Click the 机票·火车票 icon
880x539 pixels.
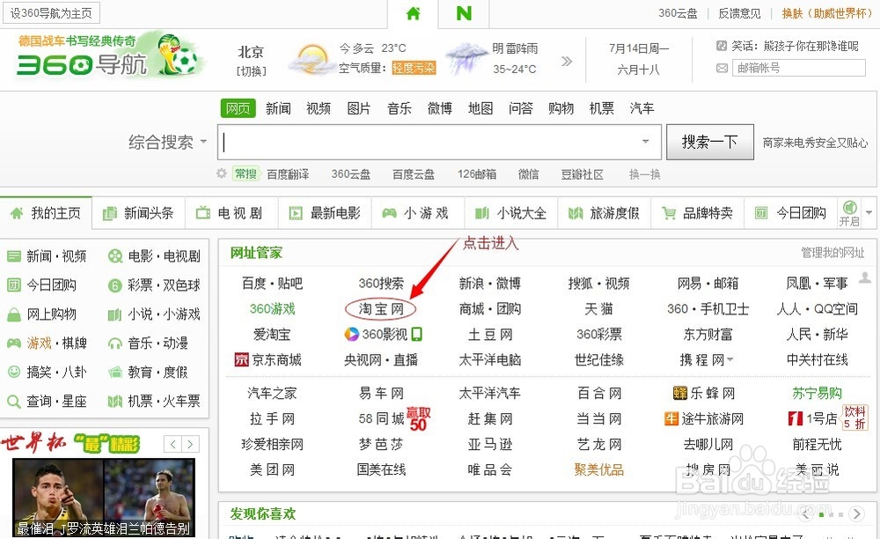(115, 402)
